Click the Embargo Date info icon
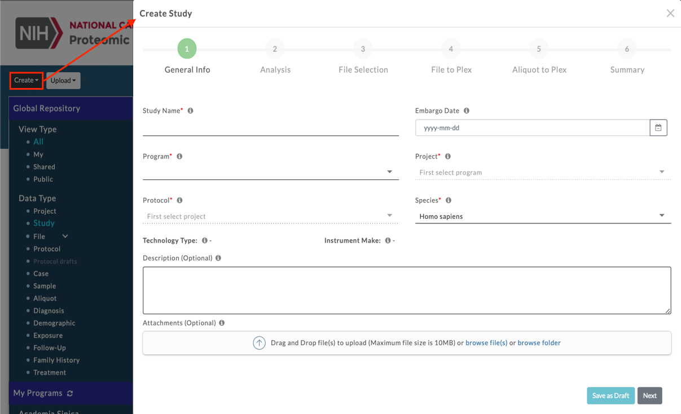Screen dimensions: 681x414 coord(467,111)
